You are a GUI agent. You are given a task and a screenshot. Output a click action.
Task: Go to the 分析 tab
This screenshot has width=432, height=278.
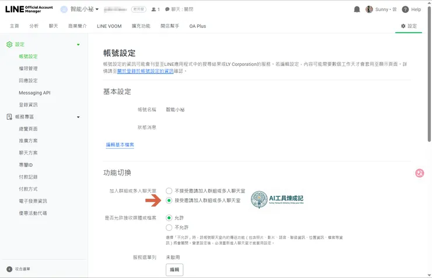pos(34,26)
